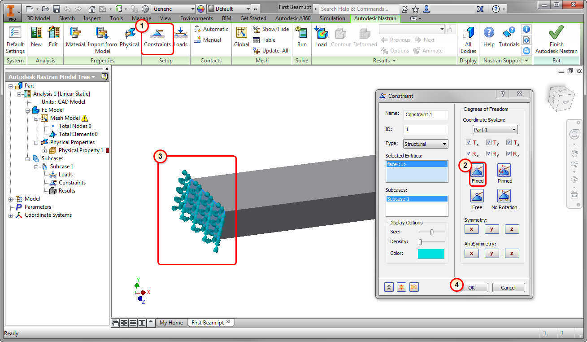Open the Generic material dropdown
This screenshot has height=342, width=587.
pyautogui.click(x=173, y=9)
